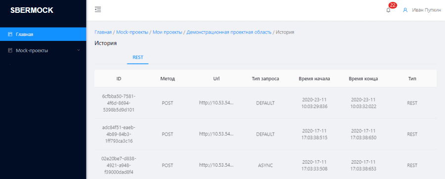Click the История page heading

106,43
